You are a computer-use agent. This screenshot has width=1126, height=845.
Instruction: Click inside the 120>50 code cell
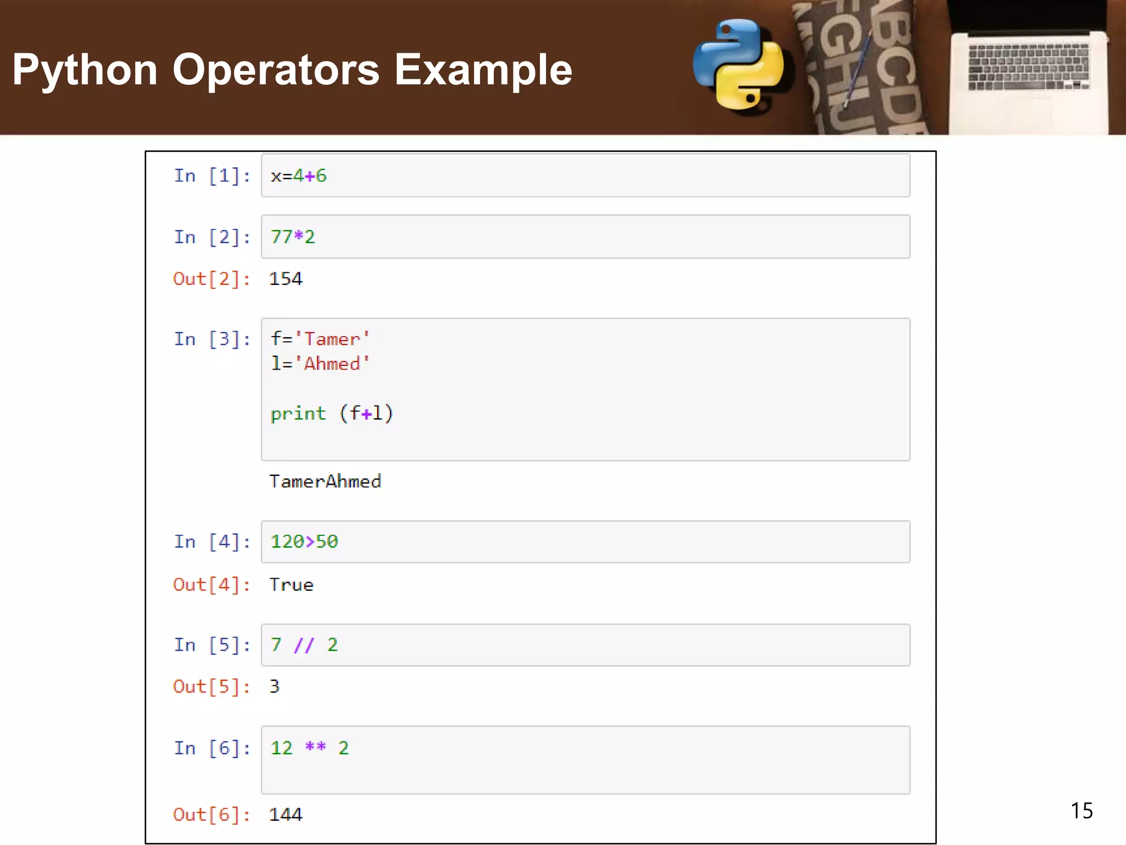(x=585, y=541)
